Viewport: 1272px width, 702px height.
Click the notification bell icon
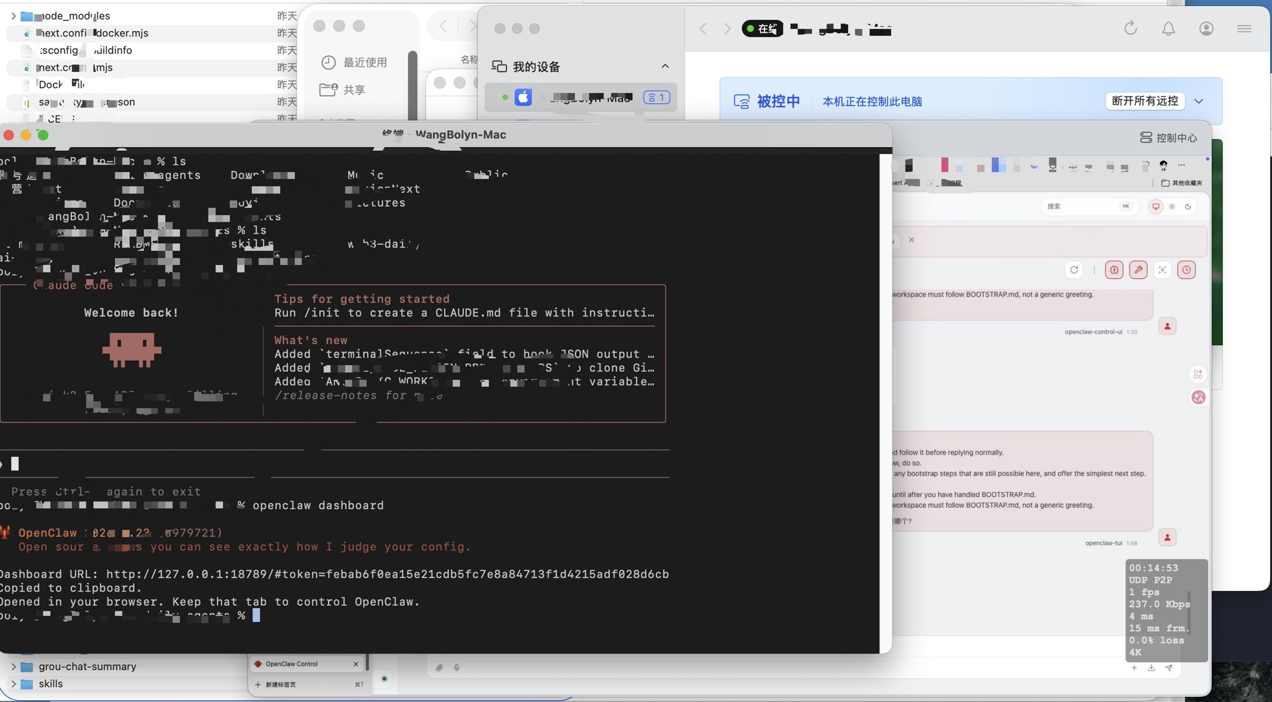click(1168, 29)
